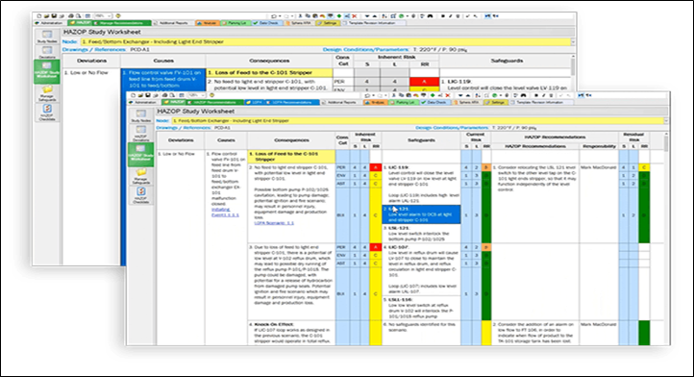Expand Node dropdown in back window

click(573, 41)
